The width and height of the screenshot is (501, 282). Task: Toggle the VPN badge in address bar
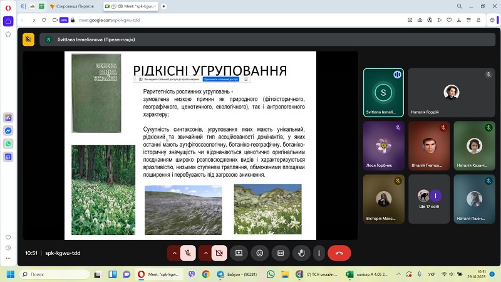63,20
